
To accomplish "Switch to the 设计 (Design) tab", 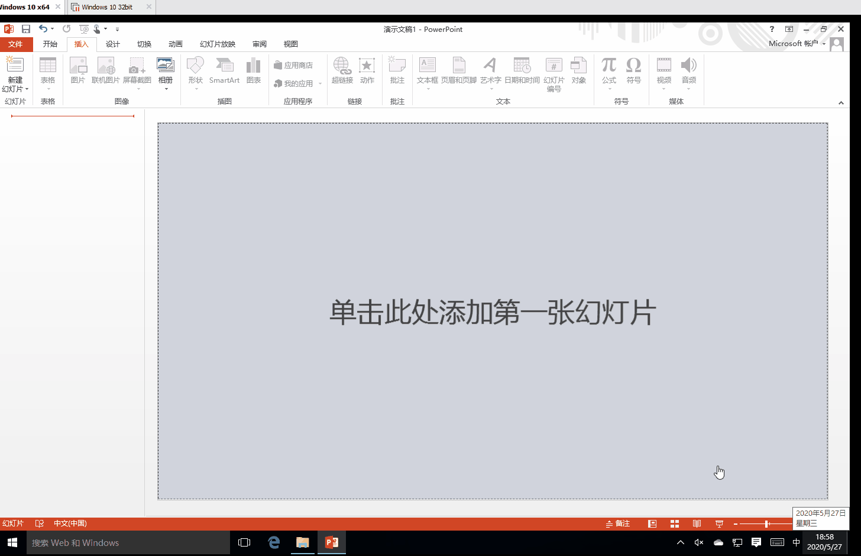I will (x=112, y=44).
